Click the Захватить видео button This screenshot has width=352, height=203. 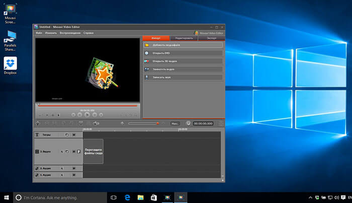coord(183,69)
